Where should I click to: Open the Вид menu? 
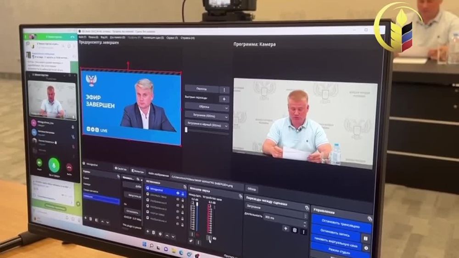pyautogui.click(x=104, y=38)
